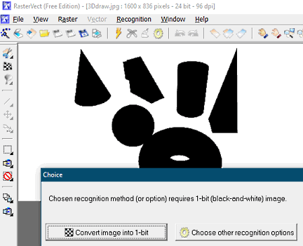This screenshot has height=246, width=303.
Task: Click the import image icon with blue arrow
Action: click(x=31, y=33)
